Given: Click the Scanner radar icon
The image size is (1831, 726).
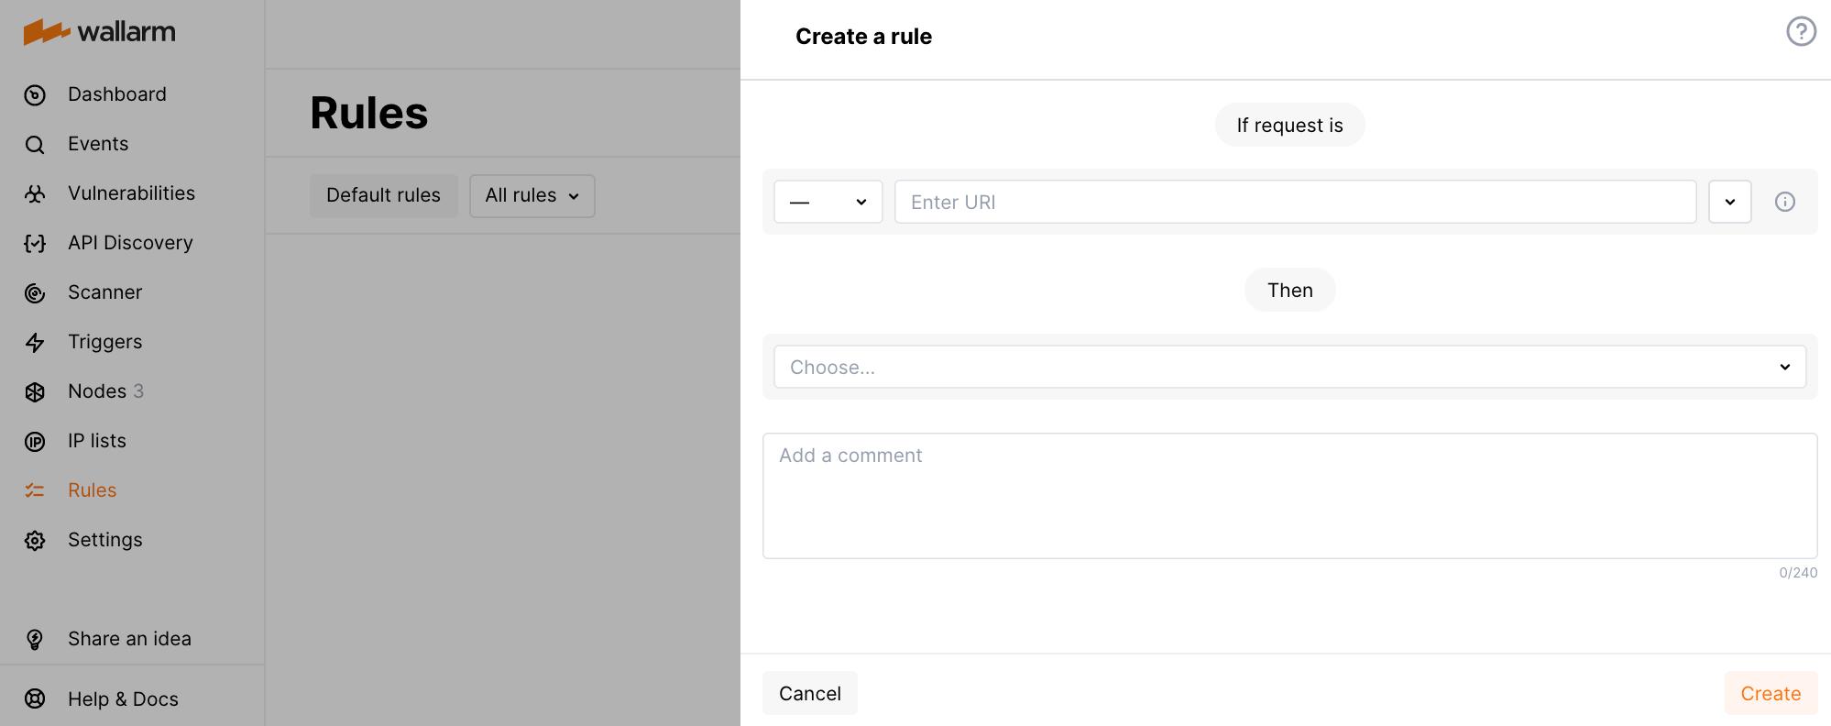Looking at the screenshot, I should [x=35, y=293].
